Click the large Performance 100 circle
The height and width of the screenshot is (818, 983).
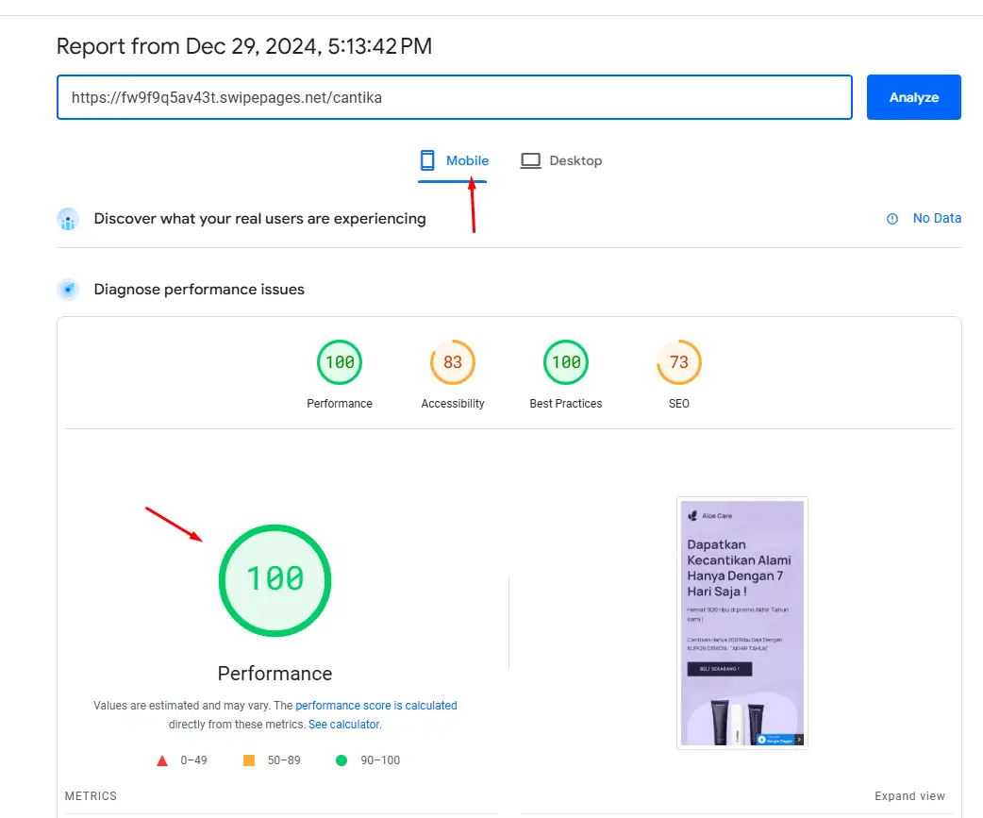pos(275,580)
